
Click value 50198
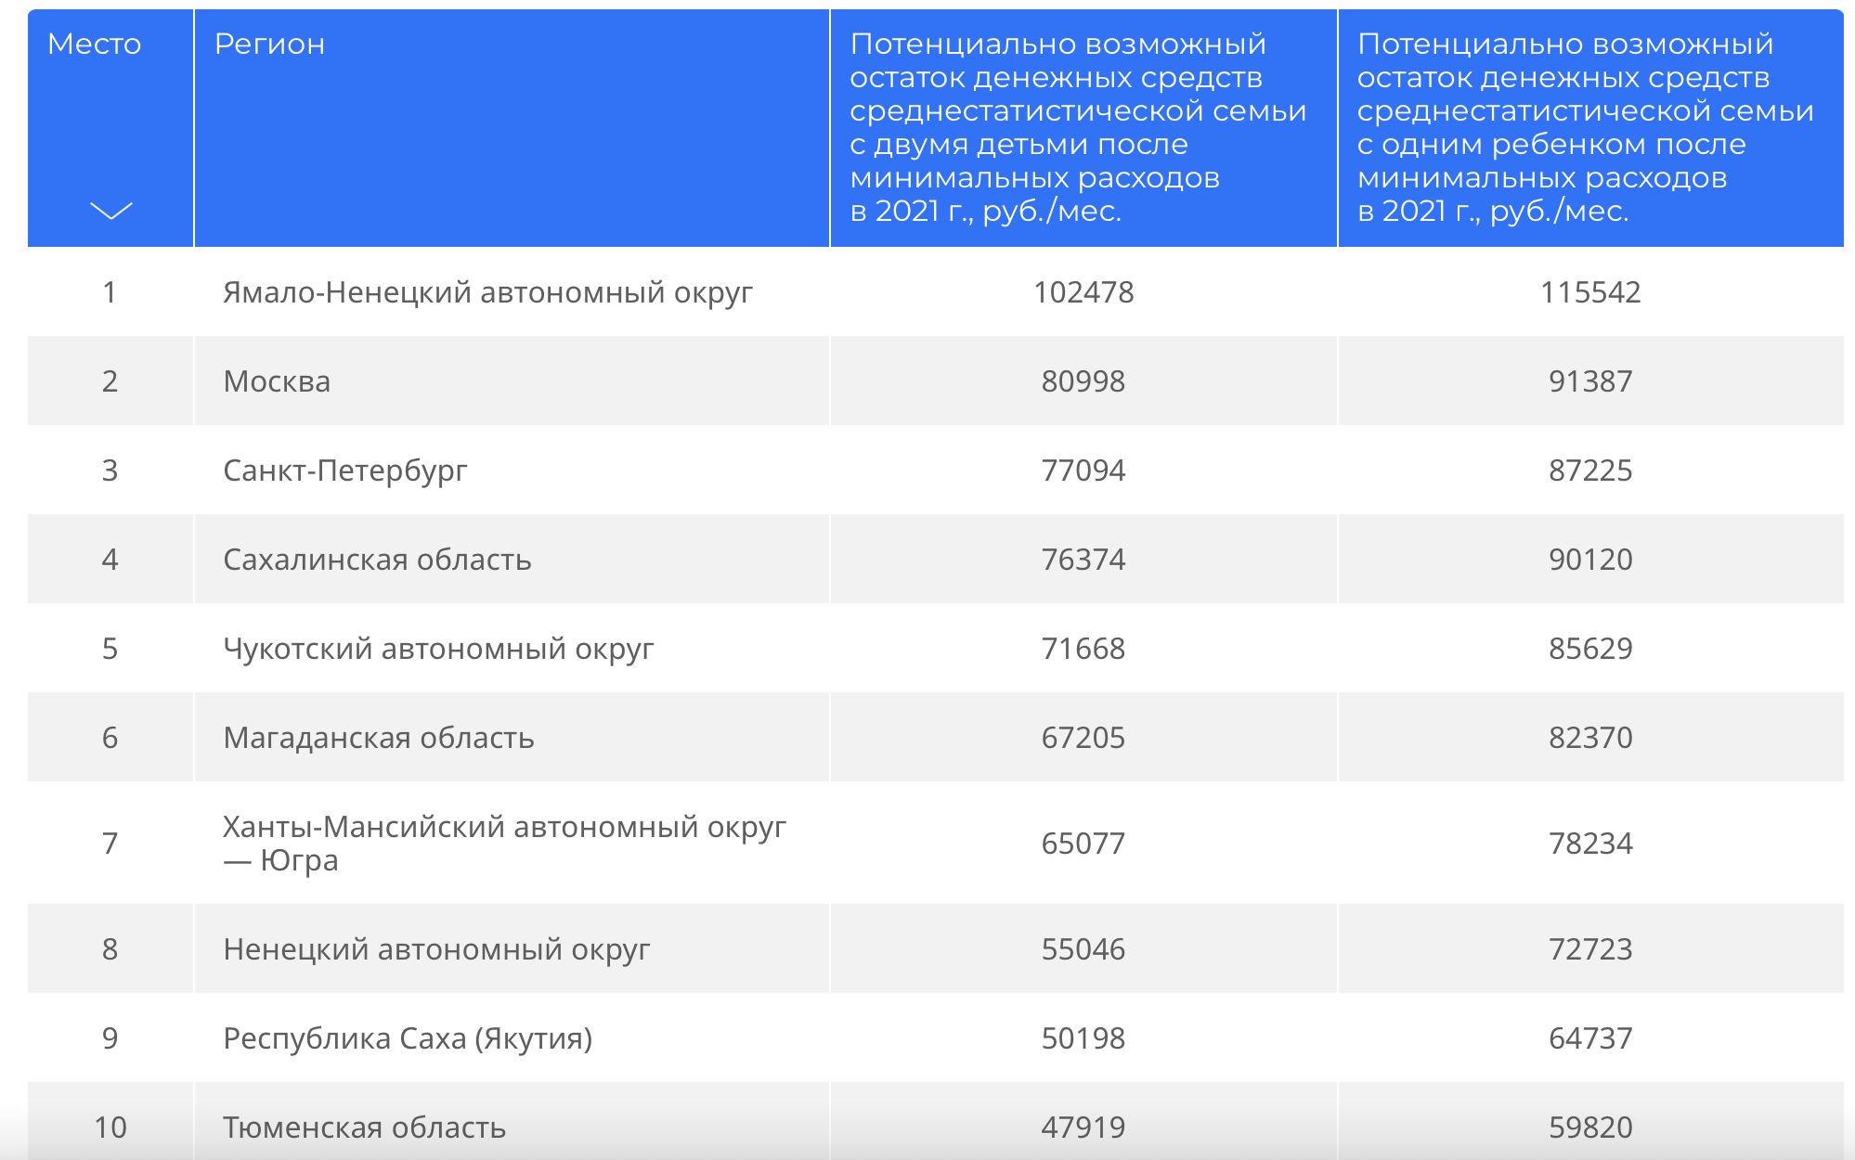(1083, 1038)
